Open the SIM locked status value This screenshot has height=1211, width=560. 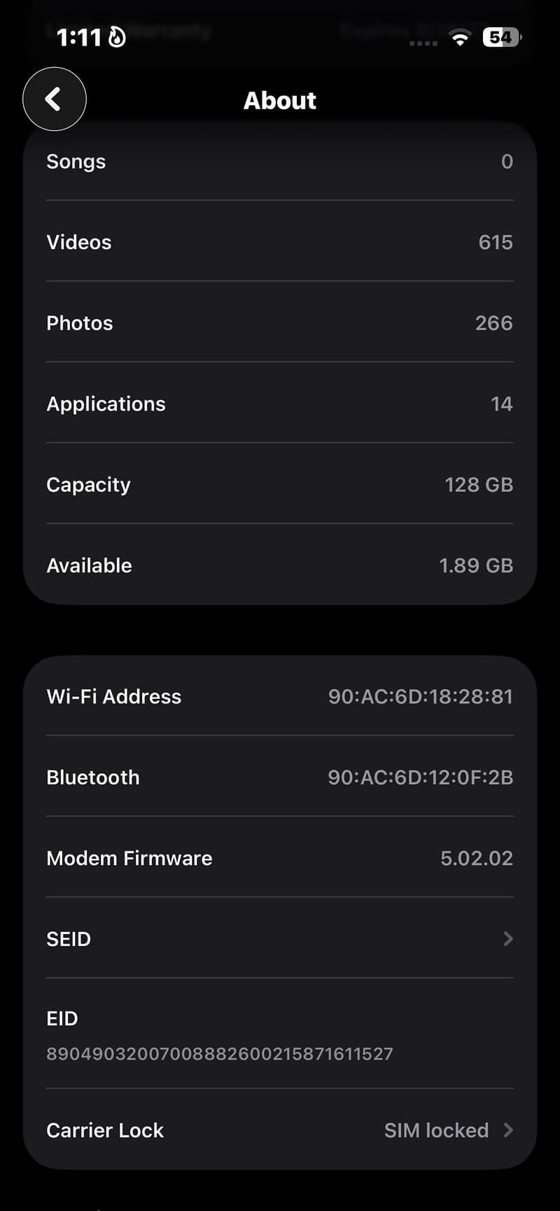coord(436,1130)
